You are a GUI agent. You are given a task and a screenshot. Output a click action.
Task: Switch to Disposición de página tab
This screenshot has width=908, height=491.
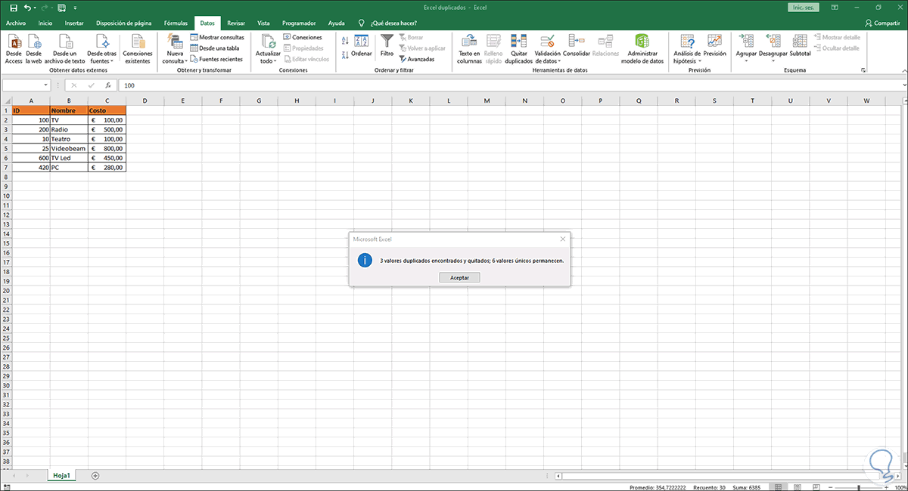pyautogui.click(x=124, y=23)
